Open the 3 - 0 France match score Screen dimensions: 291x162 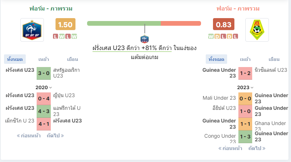(44, 73)
